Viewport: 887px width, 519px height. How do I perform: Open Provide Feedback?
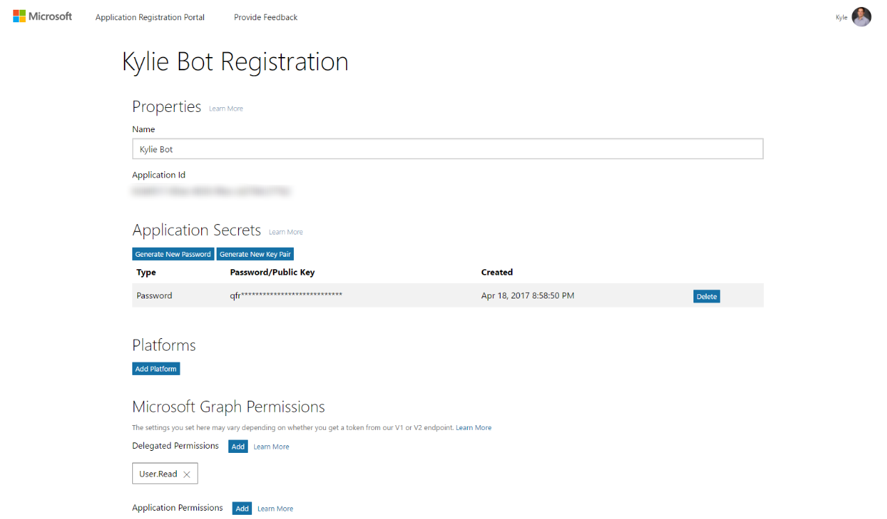[265, 17]
